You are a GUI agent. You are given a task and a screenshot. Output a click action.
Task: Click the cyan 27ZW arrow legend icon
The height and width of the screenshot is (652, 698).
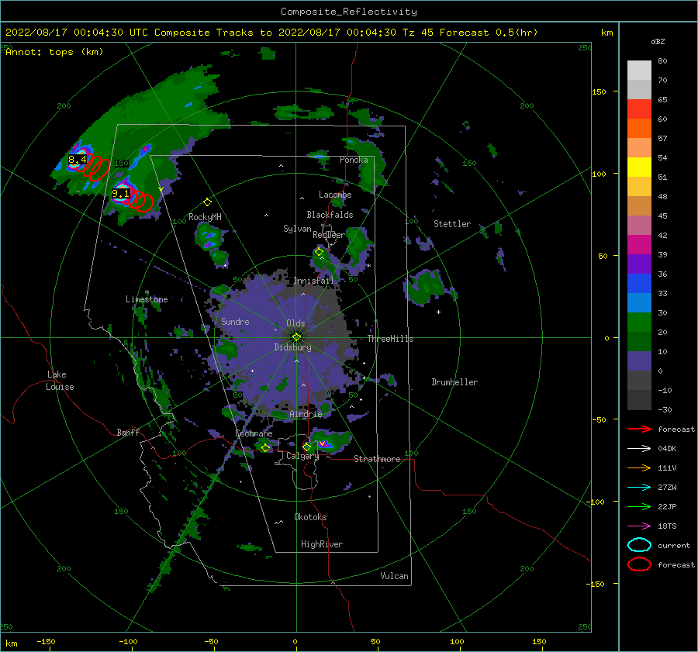coord(639,488)
